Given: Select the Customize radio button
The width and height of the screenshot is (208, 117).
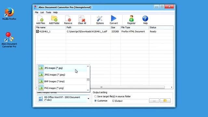Looking at the screenshot, I should pyautogui.click(x=95, y=101).
